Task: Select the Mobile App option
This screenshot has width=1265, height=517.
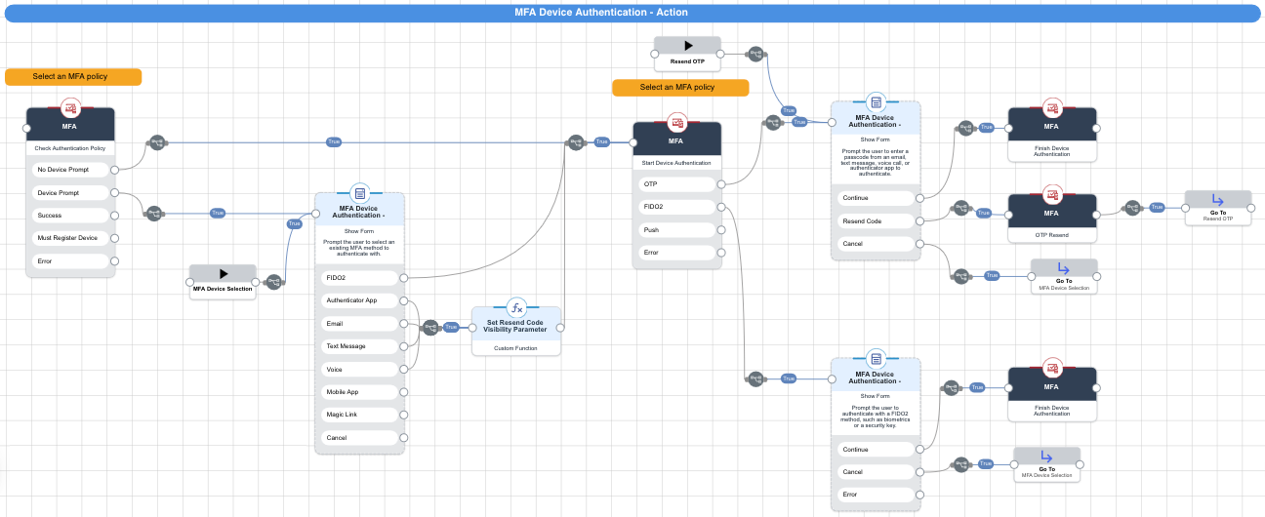Action: click(360, 392)
